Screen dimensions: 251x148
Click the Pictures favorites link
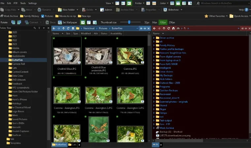coord(47,16)
